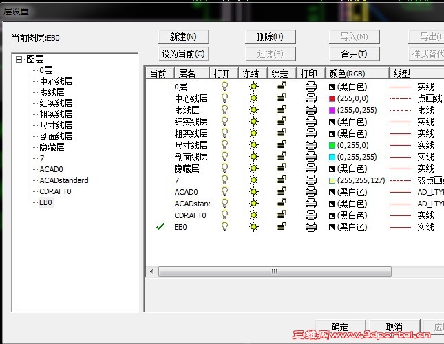Open the cyan swatch of 剖面线层

(332, 157)
